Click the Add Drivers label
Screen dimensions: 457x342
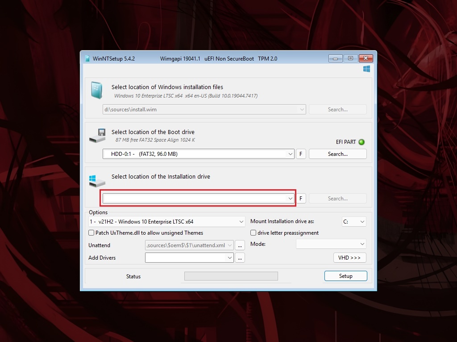[x=102, y=258]
